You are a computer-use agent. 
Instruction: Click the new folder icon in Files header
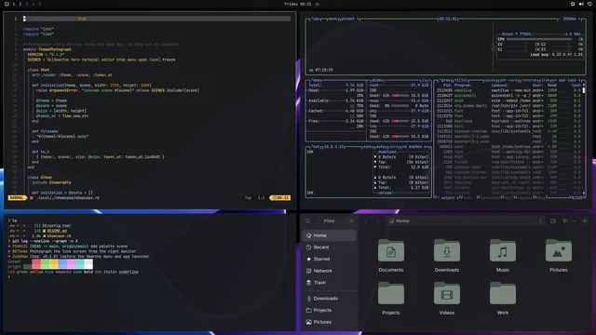553,221
